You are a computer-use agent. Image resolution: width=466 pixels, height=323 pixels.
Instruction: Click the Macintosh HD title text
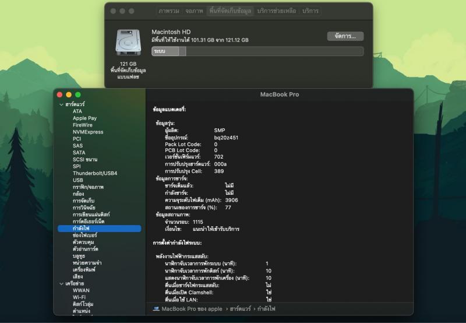click(x=171, y=32)
